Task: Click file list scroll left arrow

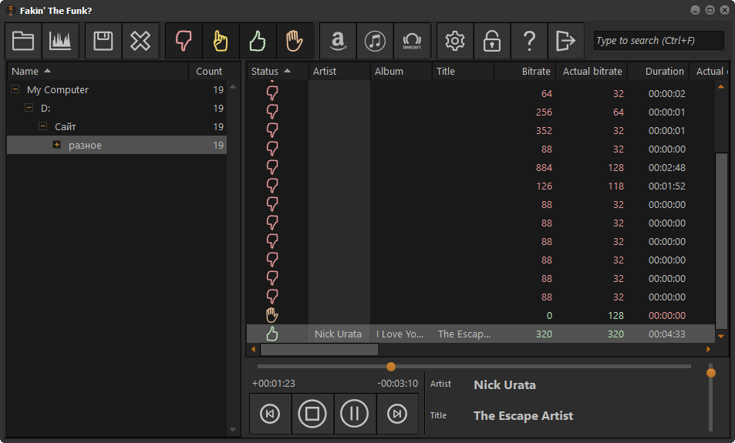Action: click(254, 349)
